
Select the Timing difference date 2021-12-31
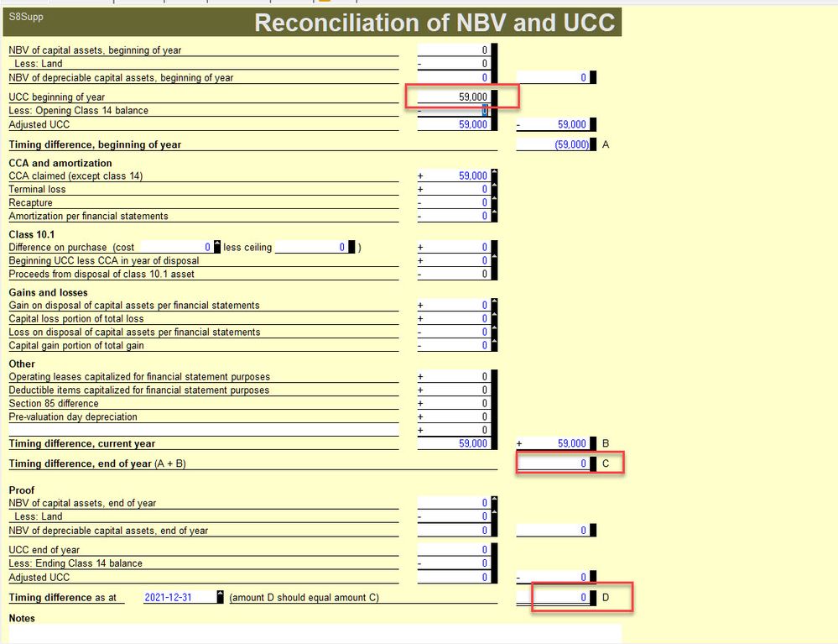click(170, 598)
